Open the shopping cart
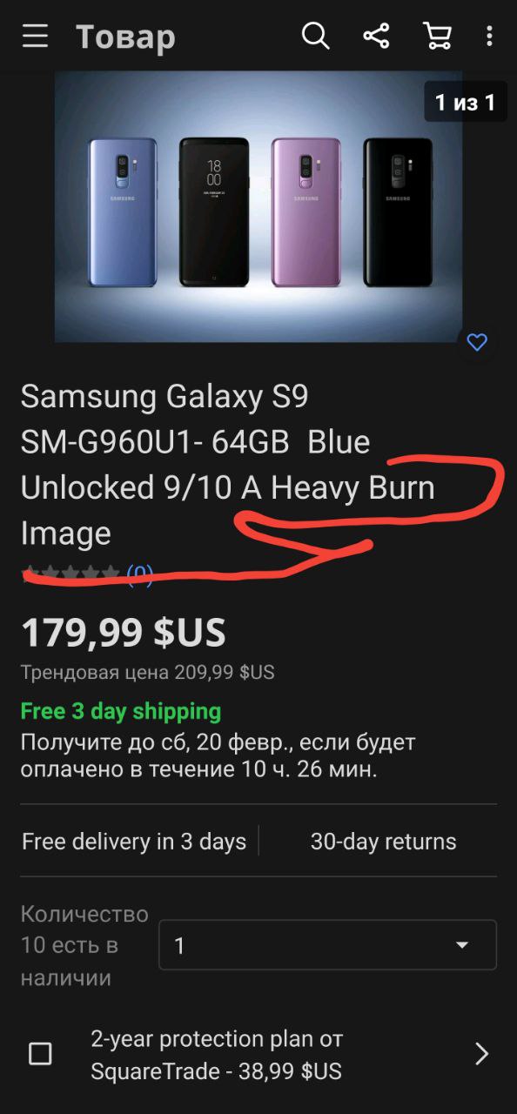 (437, 37)
